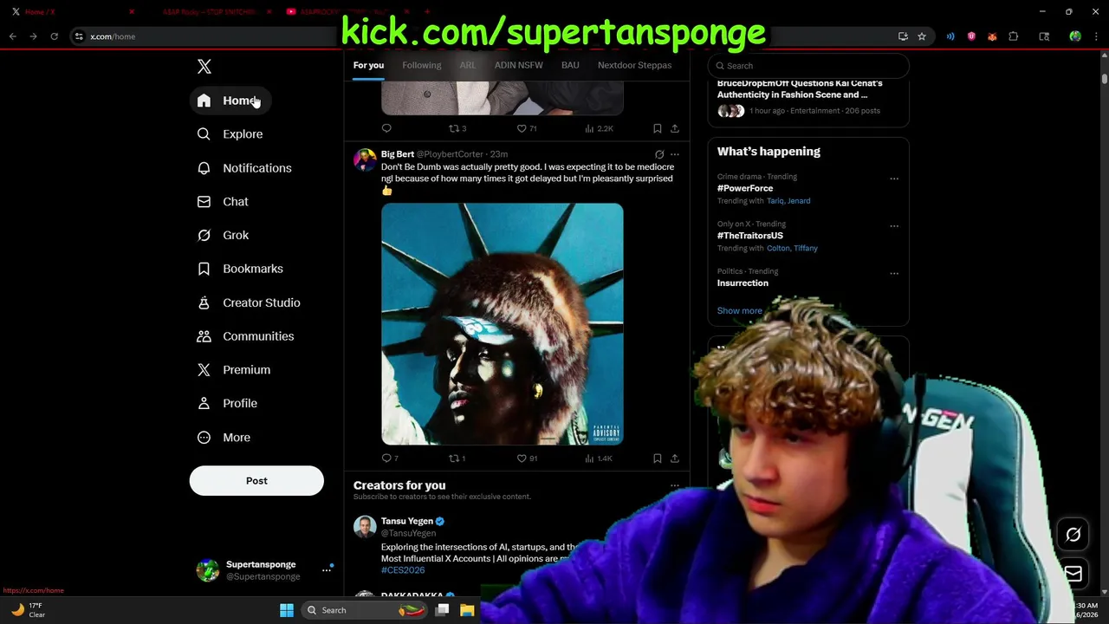
Task: Open Grok in the sidebar
Action: click(224, 235)
